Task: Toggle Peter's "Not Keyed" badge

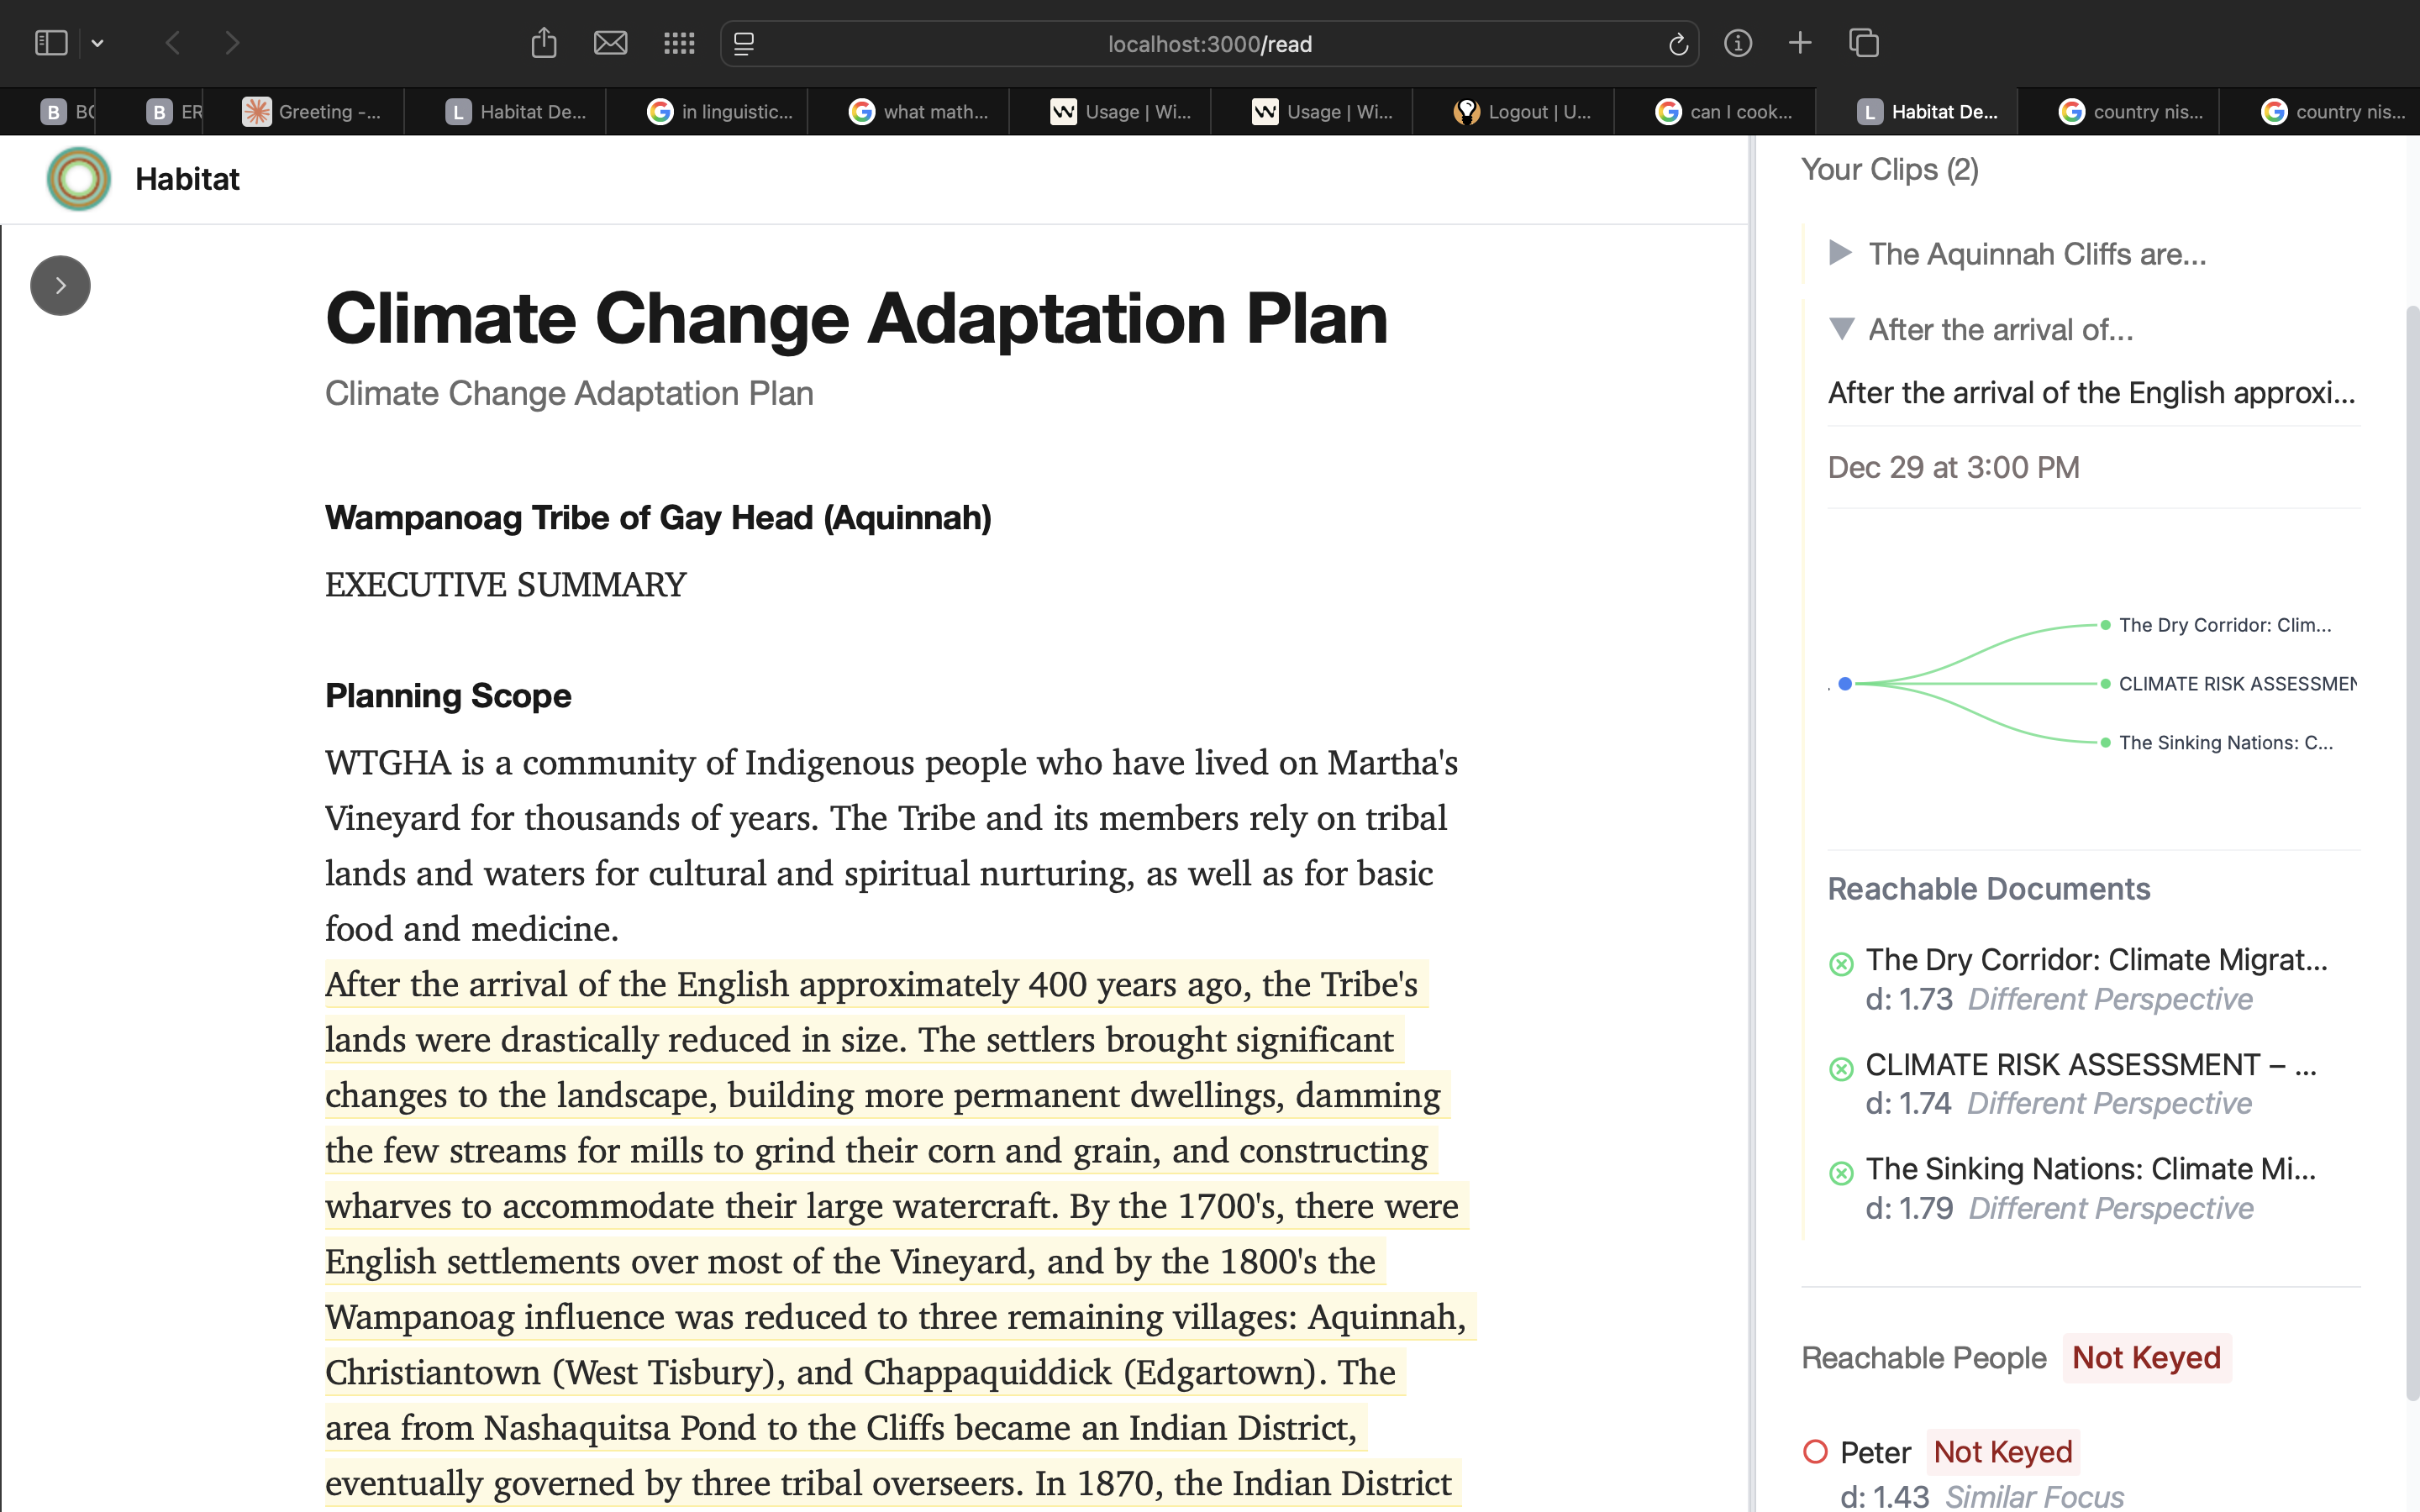Action: [2003, 1451]
